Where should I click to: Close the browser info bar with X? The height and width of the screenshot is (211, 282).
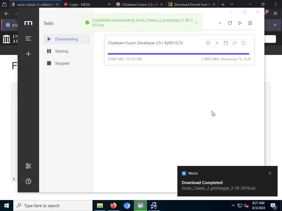pos(275,25)
